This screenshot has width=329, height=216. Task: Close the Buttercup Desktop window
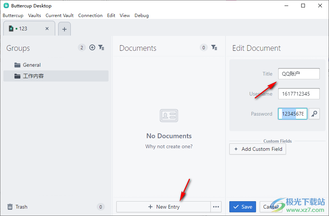click(320, 6)
